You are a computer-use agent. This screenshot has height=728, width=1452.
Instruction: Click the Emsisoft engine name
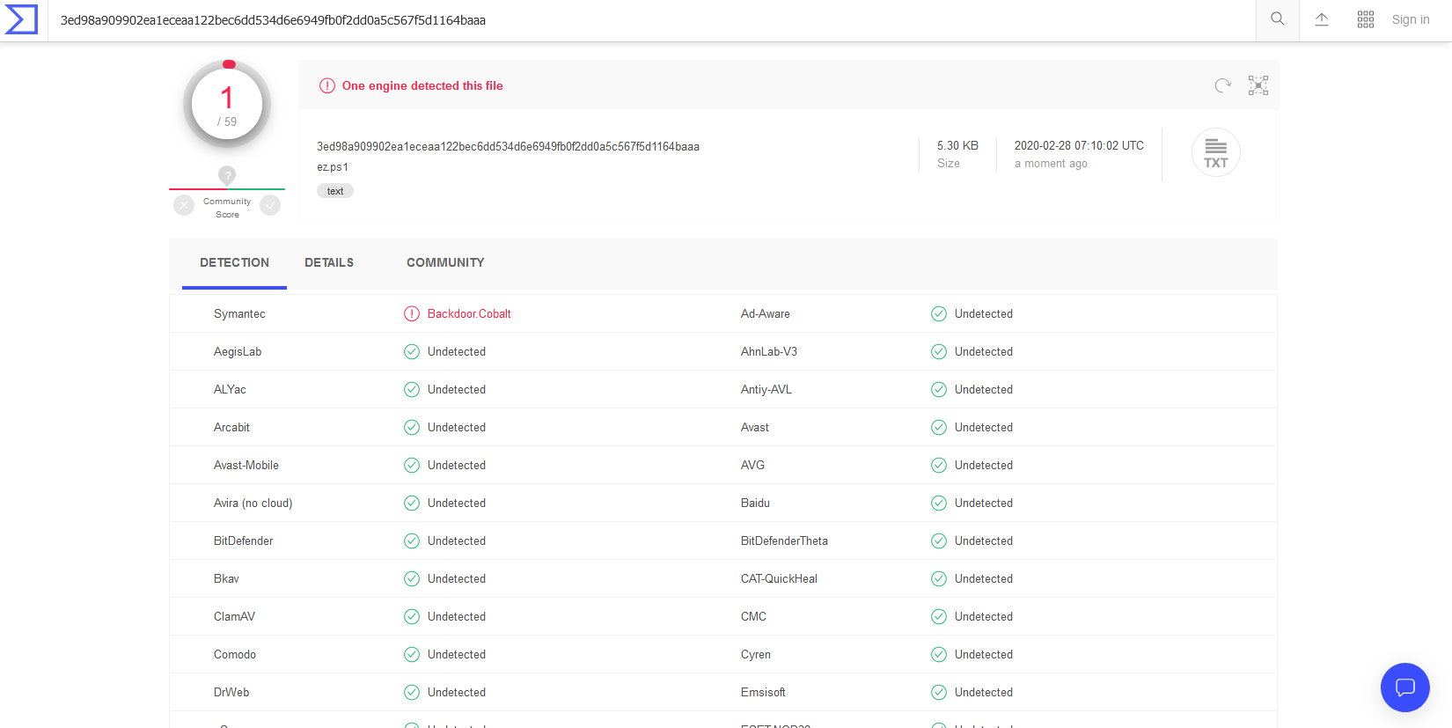point(763,692)
